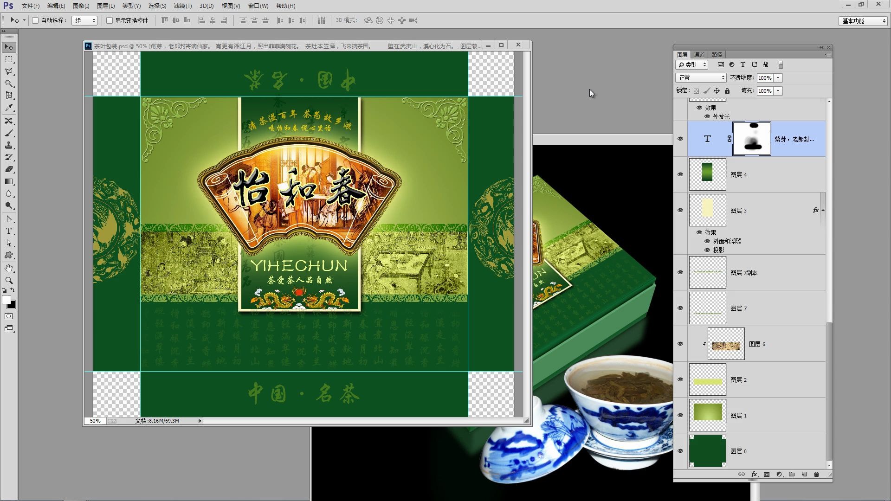The width and height of the screenshot is (891, 501).
Task: Open the 基本功能 workspace dropdown
Action: click(x=863, y=21)
